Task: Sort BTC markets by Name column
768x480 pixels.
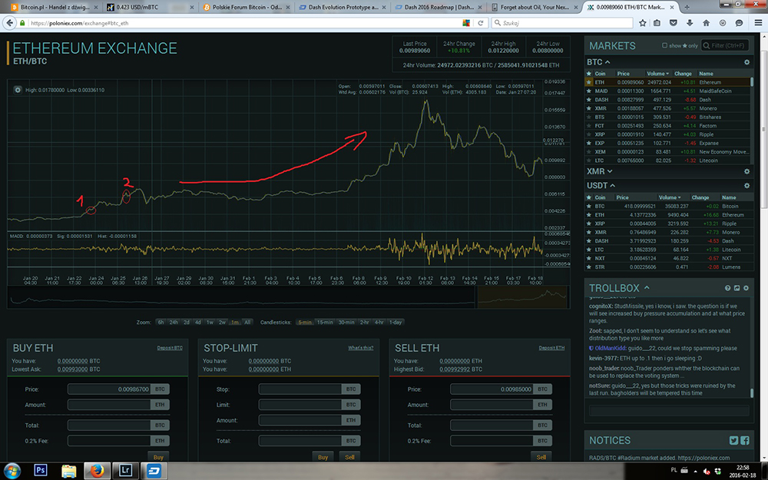Action: click(x=706, y=74)
